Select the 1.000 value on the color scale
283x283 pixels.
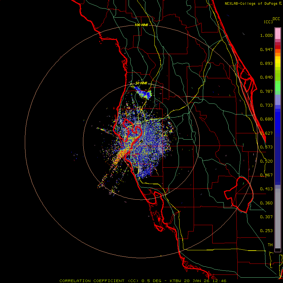(x=266, y=36)
